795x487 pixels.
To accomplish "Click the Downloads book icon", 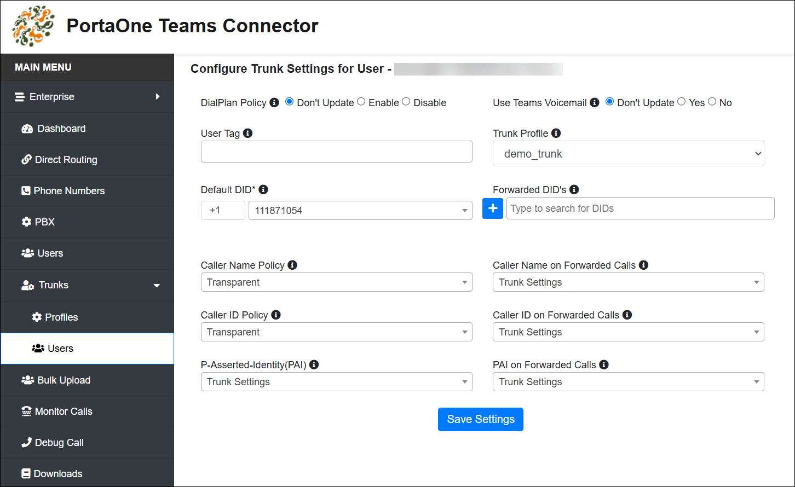I will [26, 474].
